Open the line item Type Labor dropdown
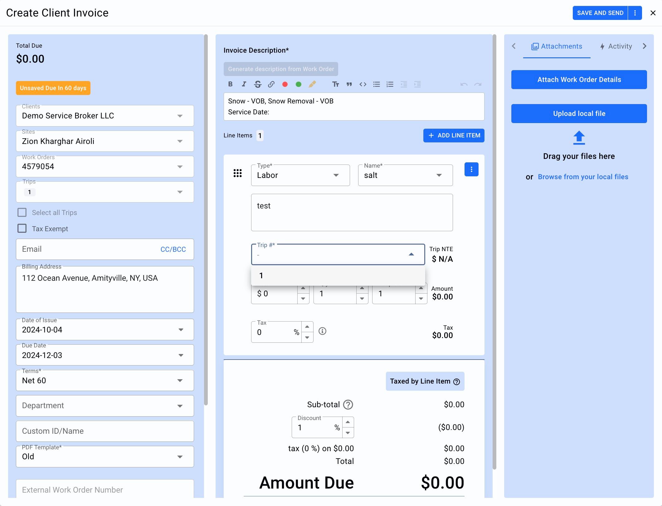This screenshot has height=506, width=662. pos(336,175)
